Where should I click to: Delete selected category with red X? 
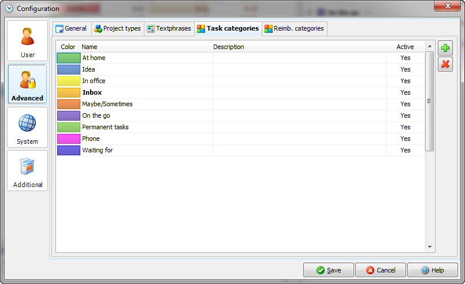pyautogui.click(x=445, y=64)
